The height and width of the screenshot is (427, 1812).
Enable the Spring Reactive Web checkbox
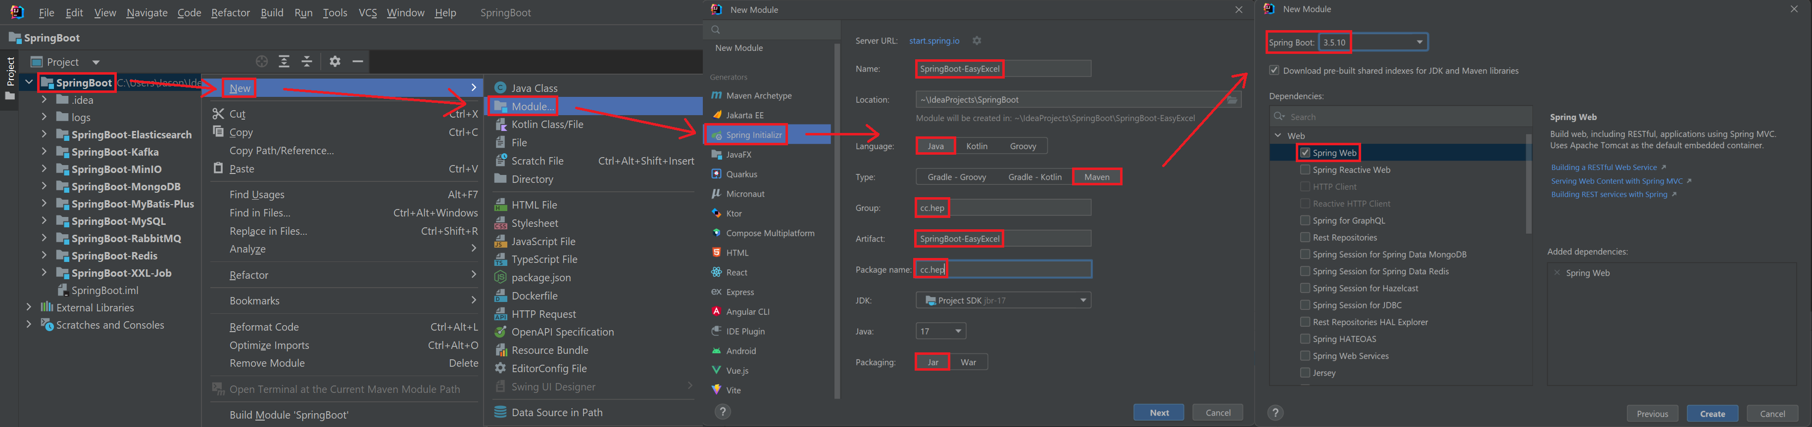click(x=1305, y=170)
